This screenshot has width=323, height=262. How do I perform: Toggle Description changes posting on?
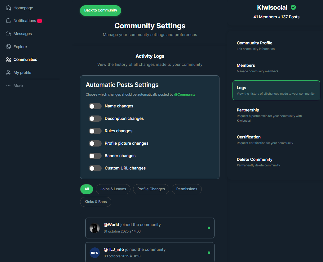pyautogui.click(x=95, y=118)
